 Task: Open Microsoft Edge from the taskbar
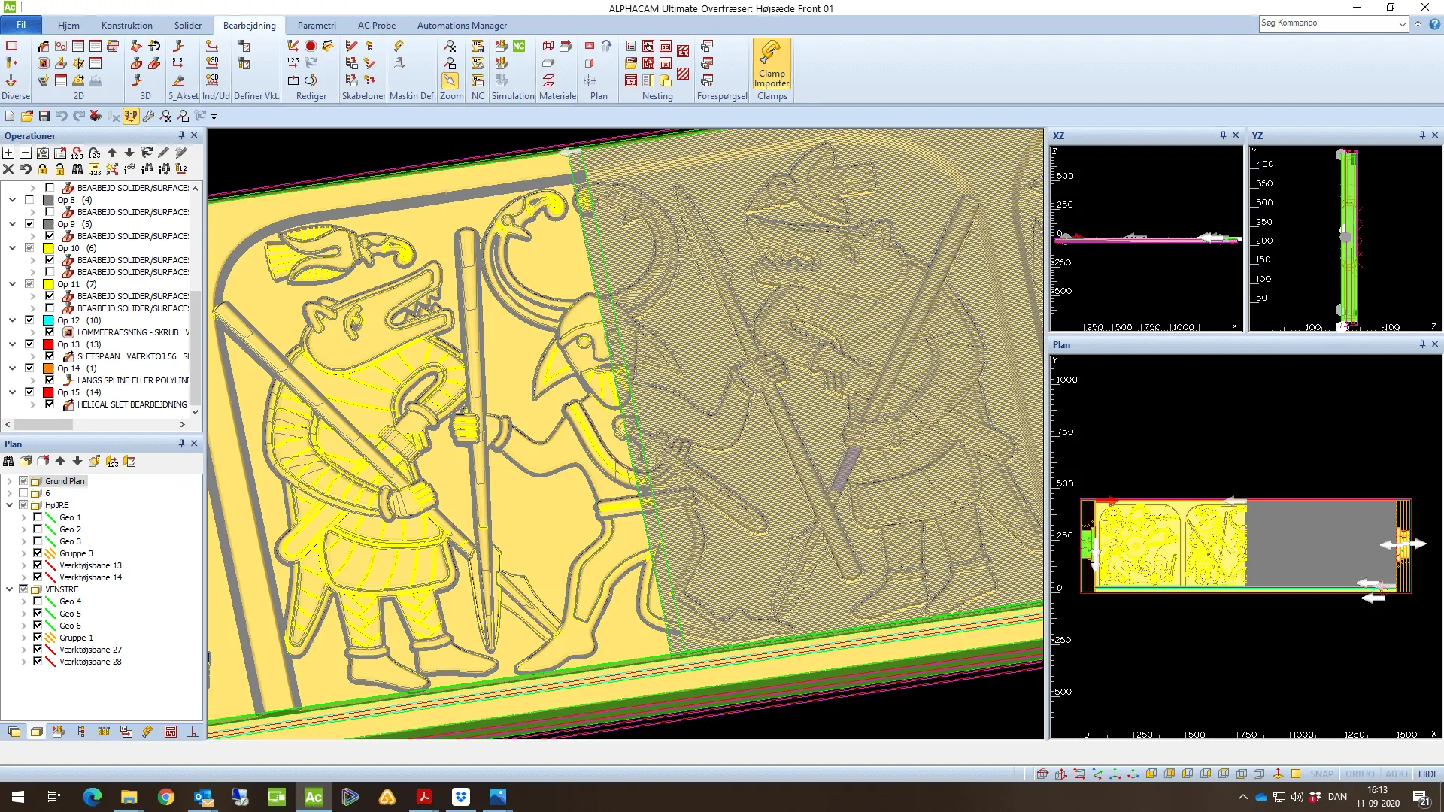(x=92, y=797)
